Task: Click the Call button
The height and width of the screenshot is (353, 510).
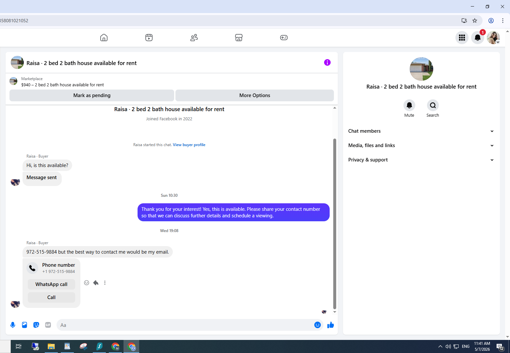Action: [x=51, y=297]
